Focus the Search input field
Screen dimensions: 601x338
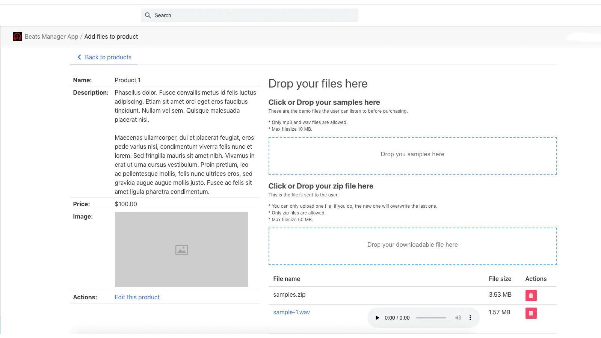pyautogui.click(x=255, y=15)
